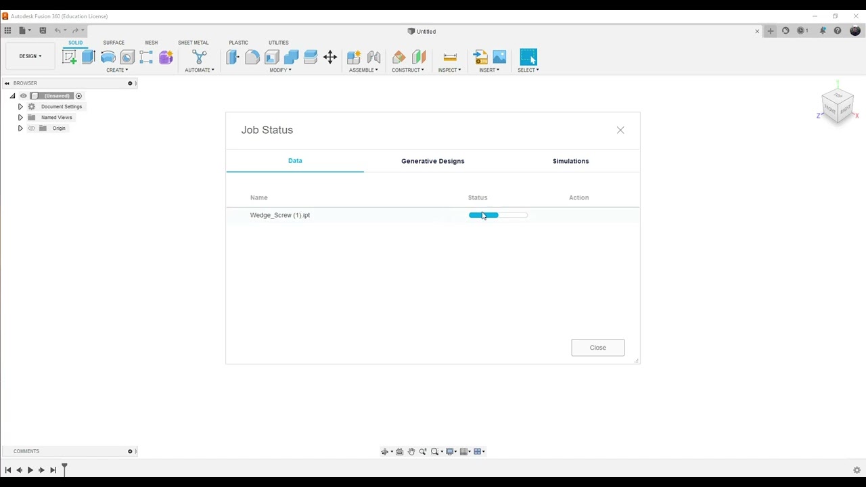Screen dimensions: 866x487
Task: Open the Data Panel grid icon
Action: [7, 30]
